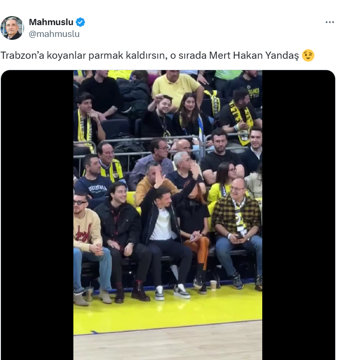338x360 pixels.
Task: Click the paper coffee cup on the court floor
Action: tap(213, 285)
